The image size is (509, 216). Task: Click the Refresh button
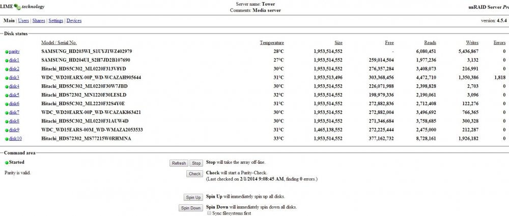179,163
